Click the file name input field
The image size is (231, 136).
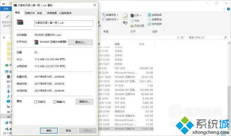coord(64,24)
